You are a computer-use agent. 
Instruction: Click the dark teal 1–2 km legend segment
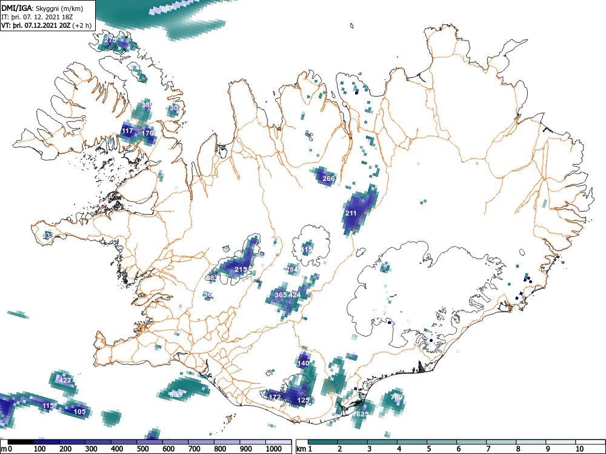323,442
